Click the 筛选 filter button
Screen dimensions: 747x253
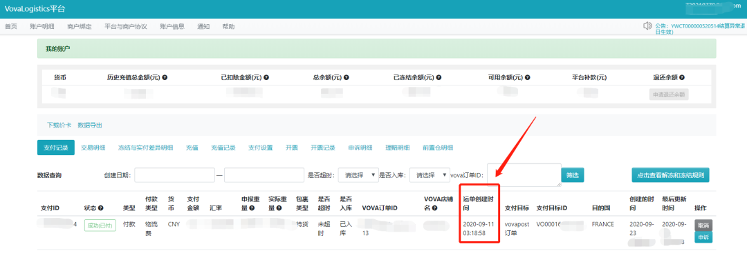pos(573,175)
